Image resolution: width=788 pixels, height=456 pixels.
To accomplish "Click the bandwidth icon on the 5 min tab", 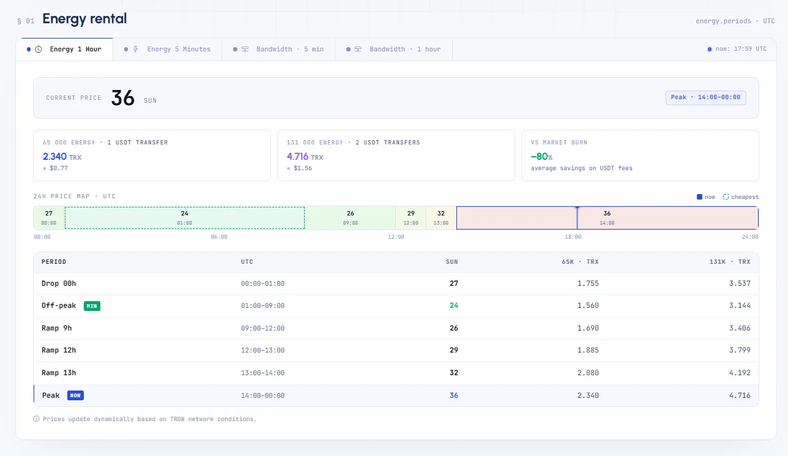I will point(245,49).
